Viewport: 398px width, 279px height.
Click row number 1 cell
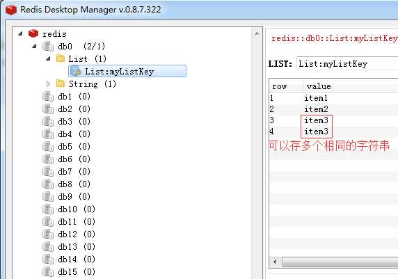point(271,98)
